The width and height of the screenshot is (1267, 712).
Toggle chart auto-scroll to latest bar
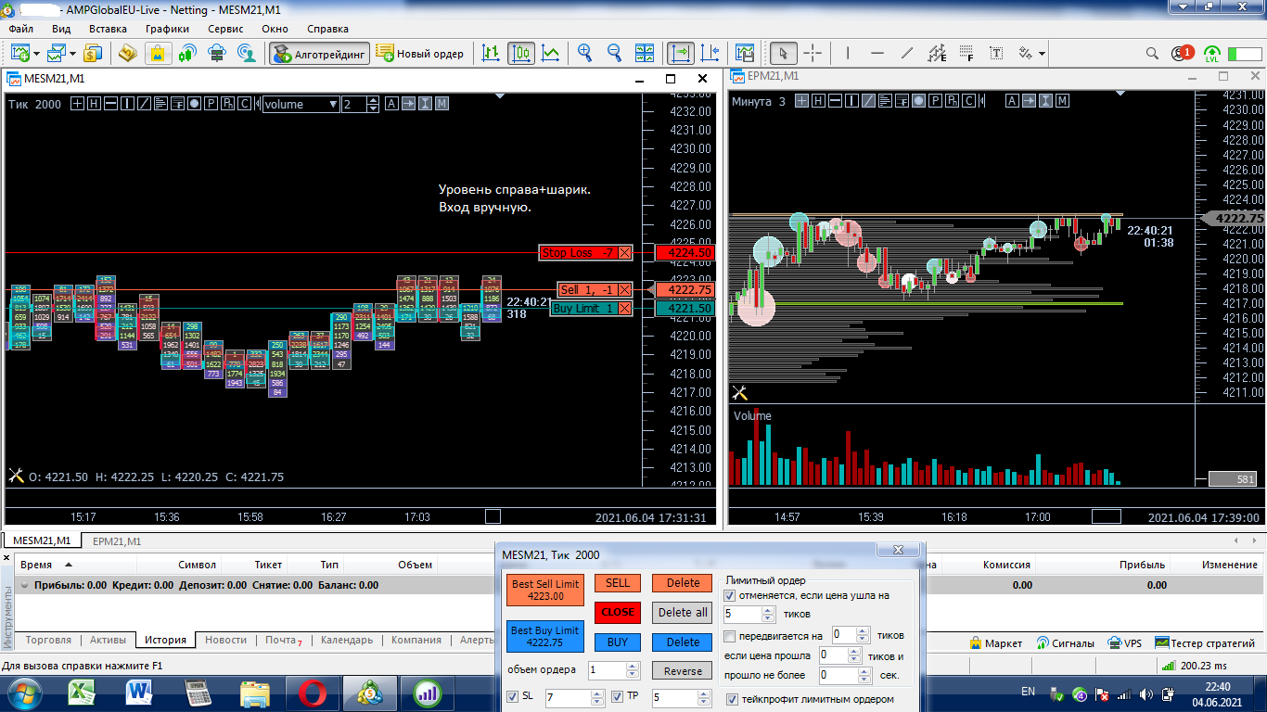click(x=680, y=54)
